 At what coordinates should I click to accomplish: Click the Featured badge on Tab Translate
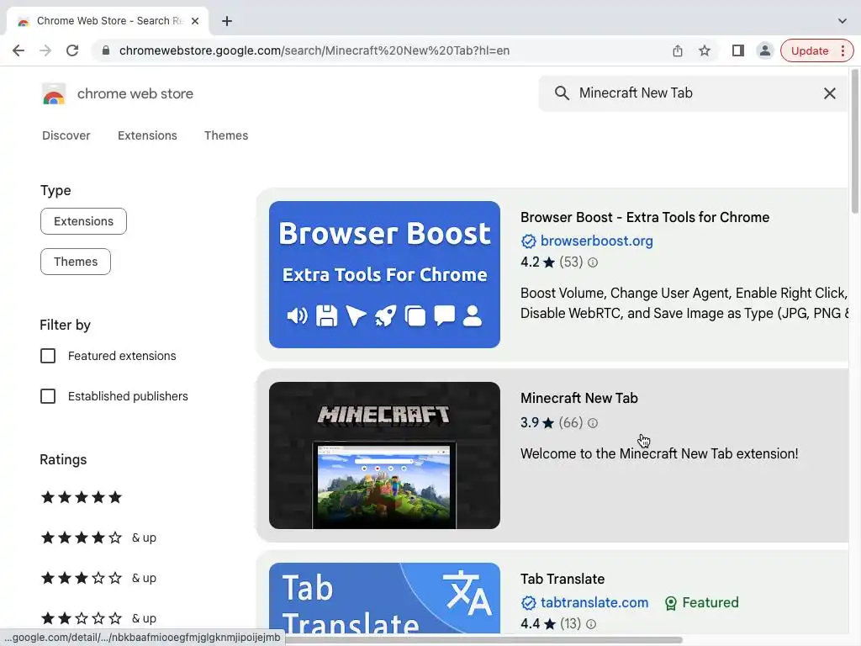(x=702, y=602)
